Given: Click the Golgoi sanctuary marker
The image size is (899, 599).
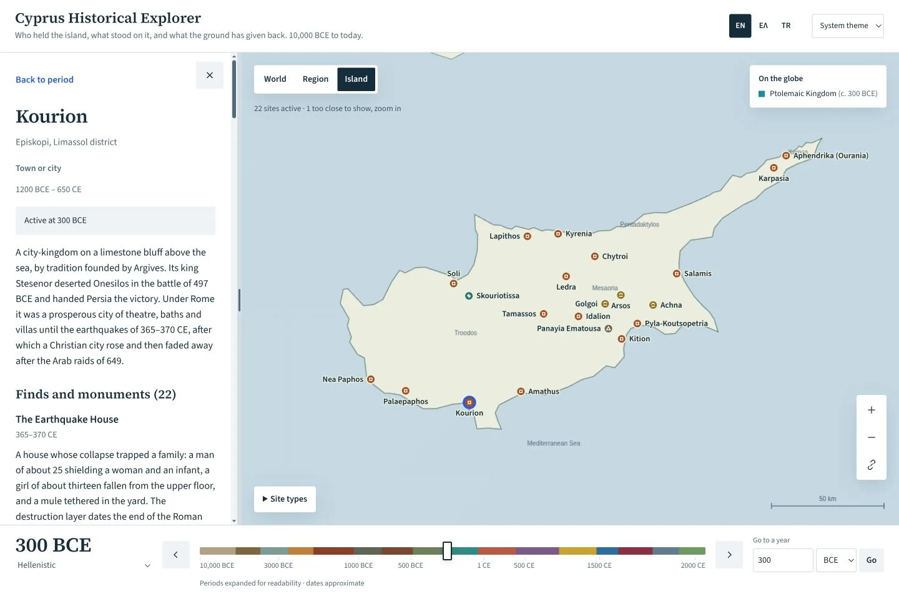Looking at the screenshot, I should [x=605, y=304].
